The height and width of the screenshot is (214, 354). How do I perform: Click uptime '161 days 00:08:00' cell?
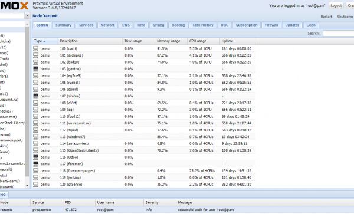coord(237,48)
